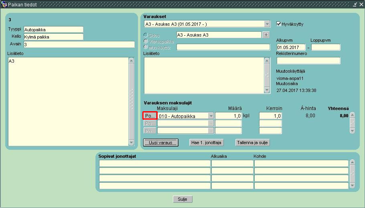The image size is (365, 208).
Task: Click the Paikan tiedot window title icon
Action: (x=4, y=4)
